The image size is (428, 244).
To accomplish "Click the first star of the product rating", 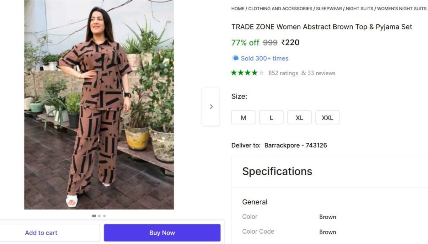I will [234, 72].
